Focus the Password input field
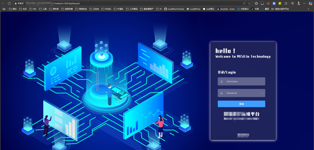The width and height of the screenshot is (314, 150). (x=241, y=93)
